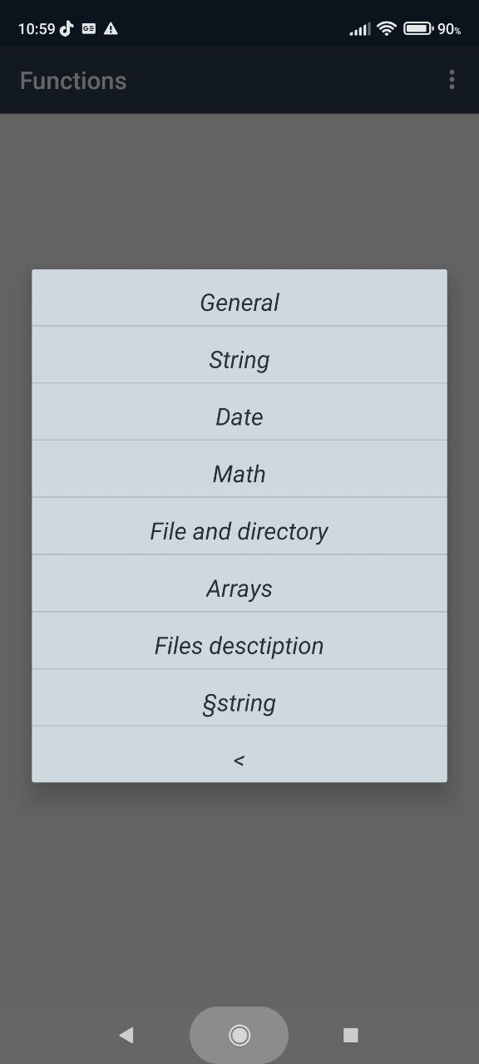The width and height of the screenshot is (479, 1064).
Task: Tap the Android back navigation triangle
Action: click(x=126, y=1035)
